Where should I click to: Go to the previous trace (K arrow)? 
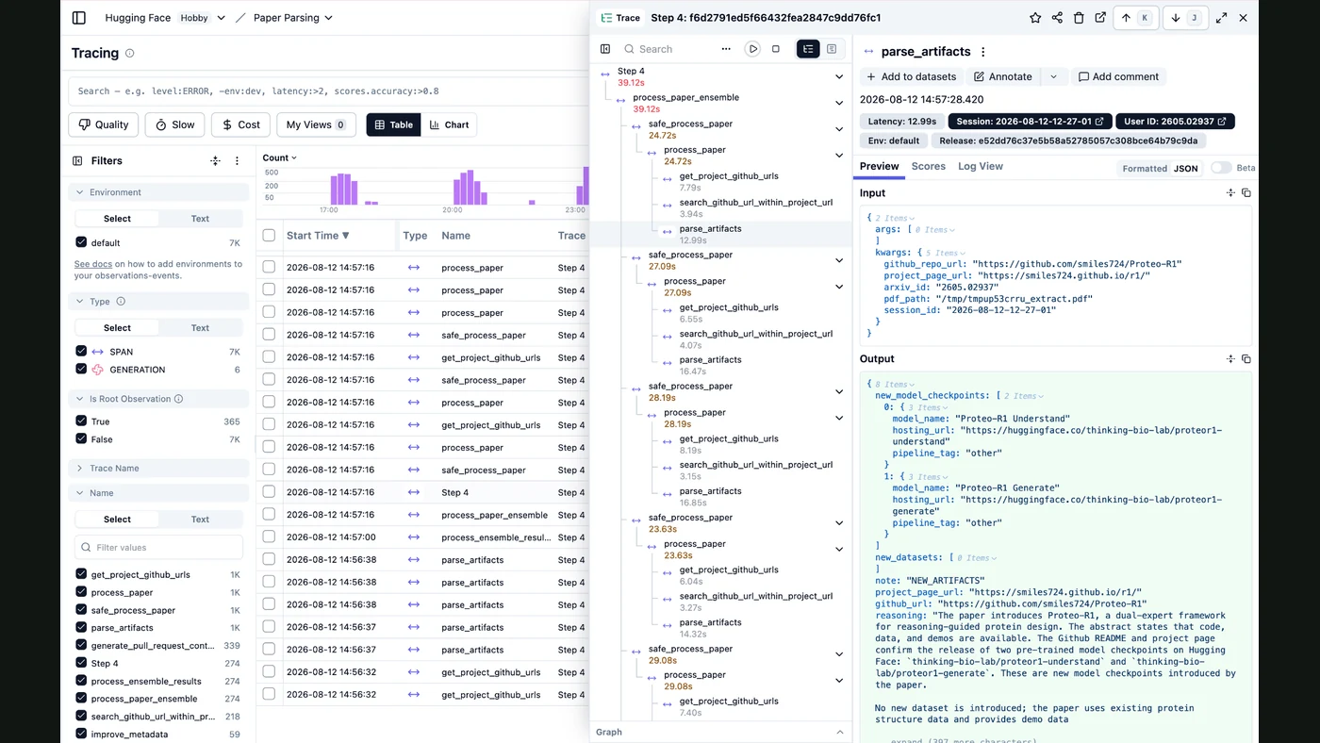(x=1135, y=18)
